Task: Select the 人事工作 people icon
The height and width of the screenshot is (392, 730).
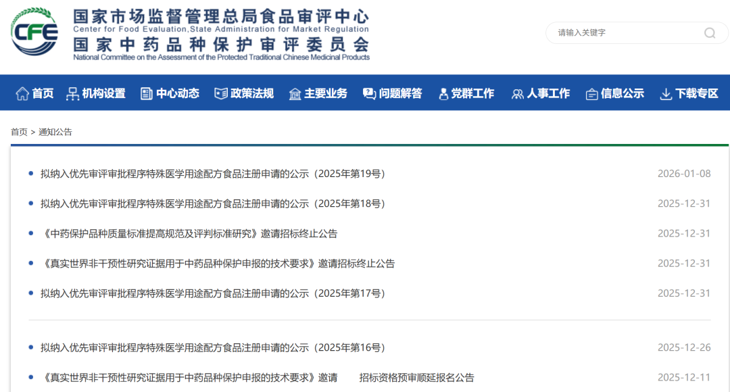Action: pyautogui.click(x=518, y=93)
